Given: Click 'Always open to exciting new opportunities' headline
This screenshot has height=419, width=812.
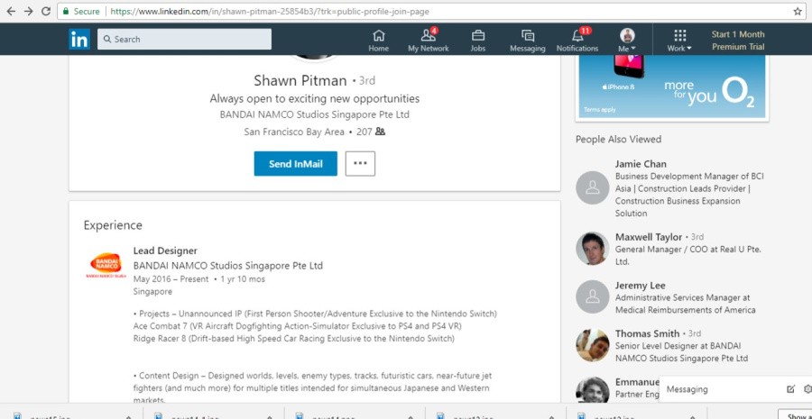Looking at the screenshot, I should (x=314, y=99).
